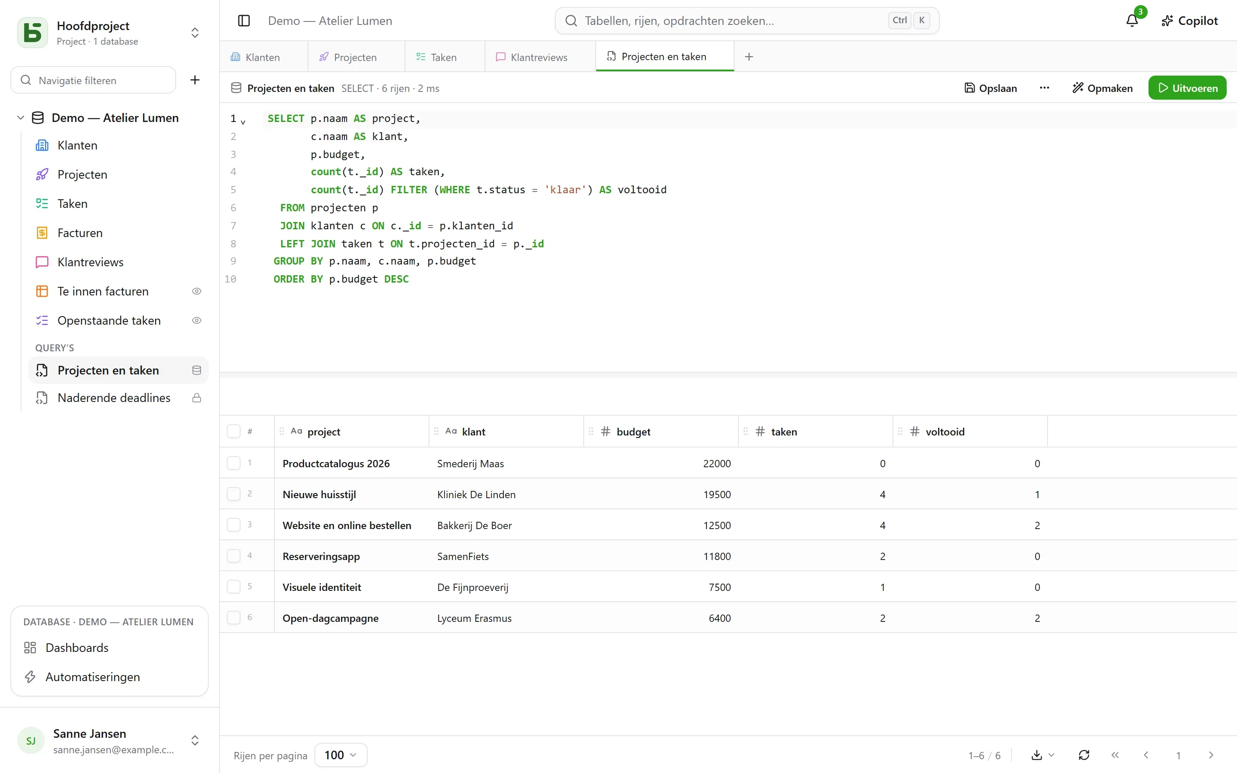The width and height of the screenshot is (1237, 773).
Task: Toggle visibility eye for Openstaande taken
Action: tap(196, 320)
